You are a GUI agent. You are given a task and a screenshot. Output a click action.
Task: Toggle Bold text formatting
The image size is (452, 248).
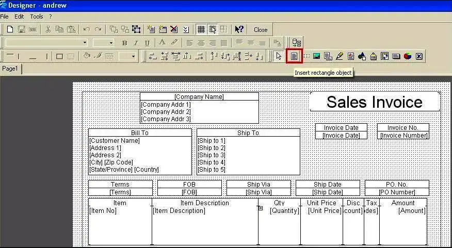click(x=124, y=43)
